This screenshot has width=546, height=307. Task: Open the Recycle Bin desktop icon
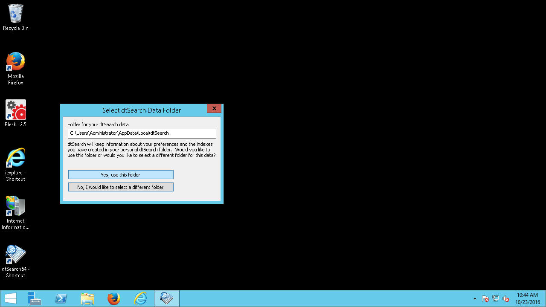click(x=16, y=17)
